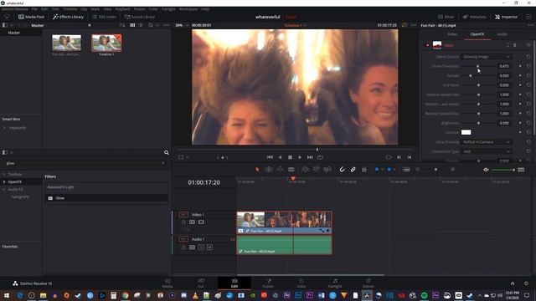536x301 pixels.
Task: Open the Media Pool panel
Action: (x=31, y=17)
